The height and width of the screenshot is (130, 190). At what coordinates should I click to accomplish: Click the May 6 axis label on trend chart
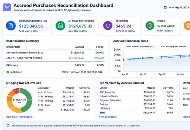[x=180, y=74]
